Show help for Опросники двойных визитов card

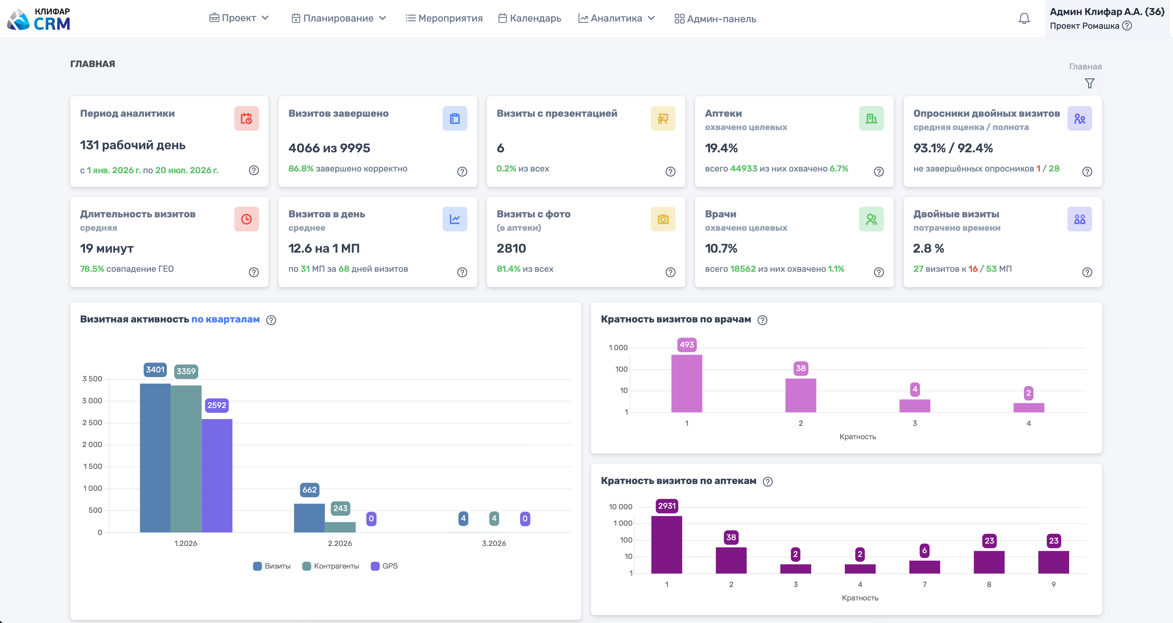click(1087, 171)
